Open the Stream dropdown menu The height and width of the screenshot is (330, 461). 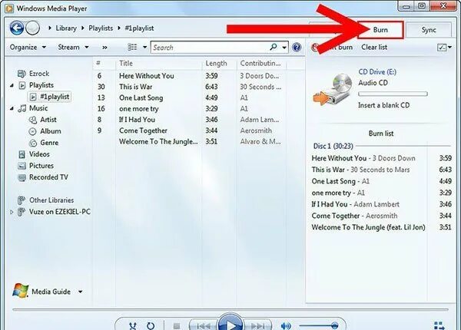click(x=73, y=47)
